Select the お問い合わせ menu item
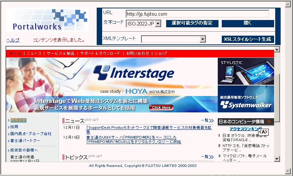293x176 pixels. 137,53
